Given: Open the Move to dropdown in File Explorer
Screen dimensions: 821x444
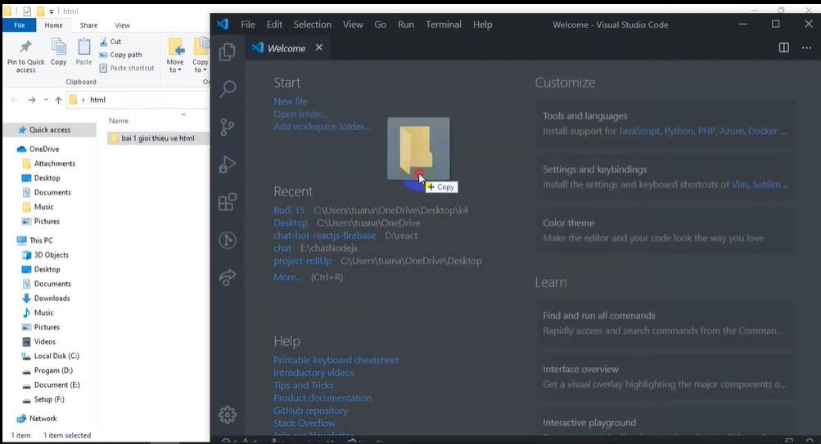Looking at the screenshot, I should click(175, 56).
